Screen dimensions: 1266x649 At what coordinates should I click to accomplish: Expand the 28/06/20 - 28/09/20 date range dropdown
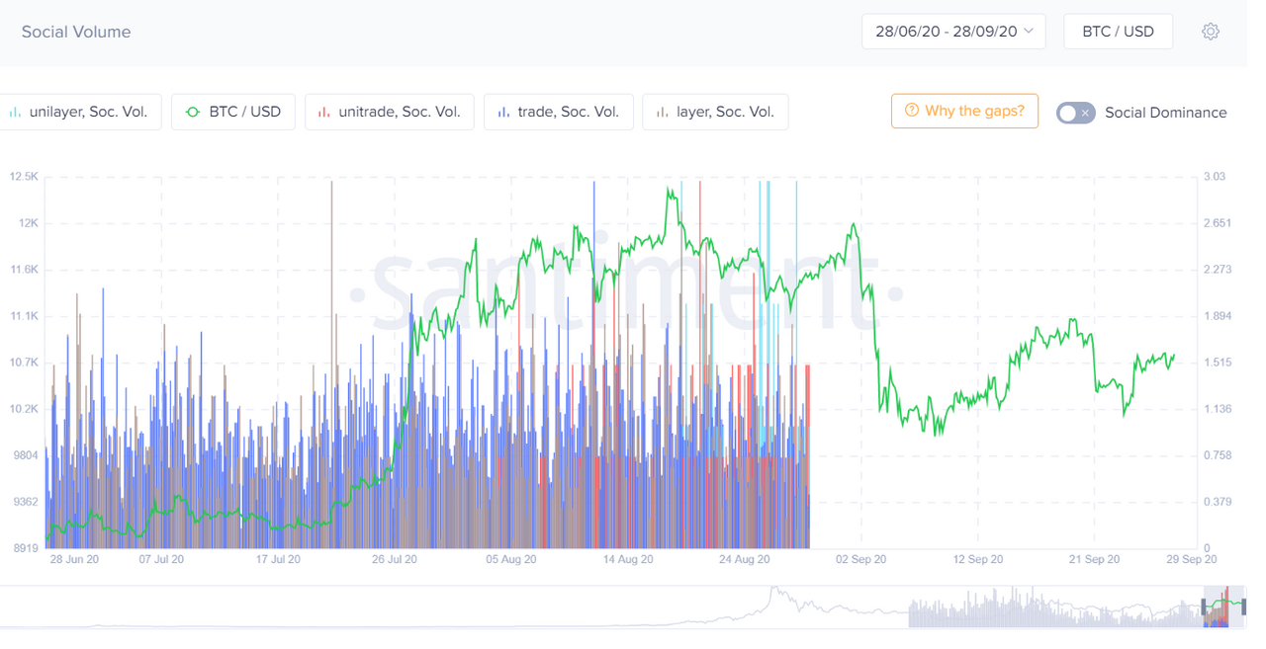click(x=953, y=32)
